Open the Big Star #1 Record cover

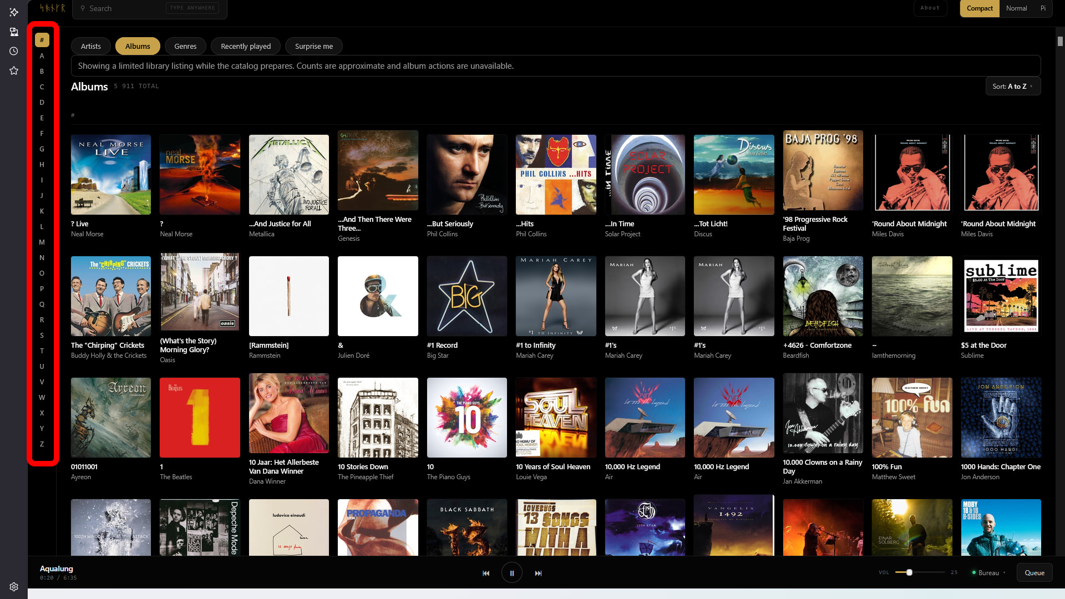click(x=467, y=296)
